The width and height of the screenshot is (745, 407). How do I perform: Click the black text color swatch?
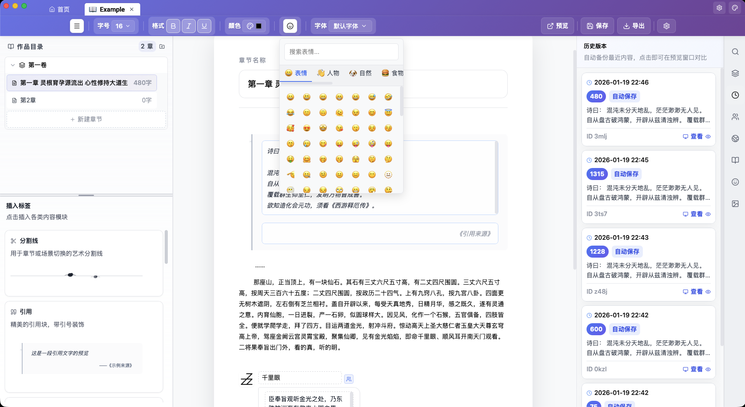(x=259, y=26)
